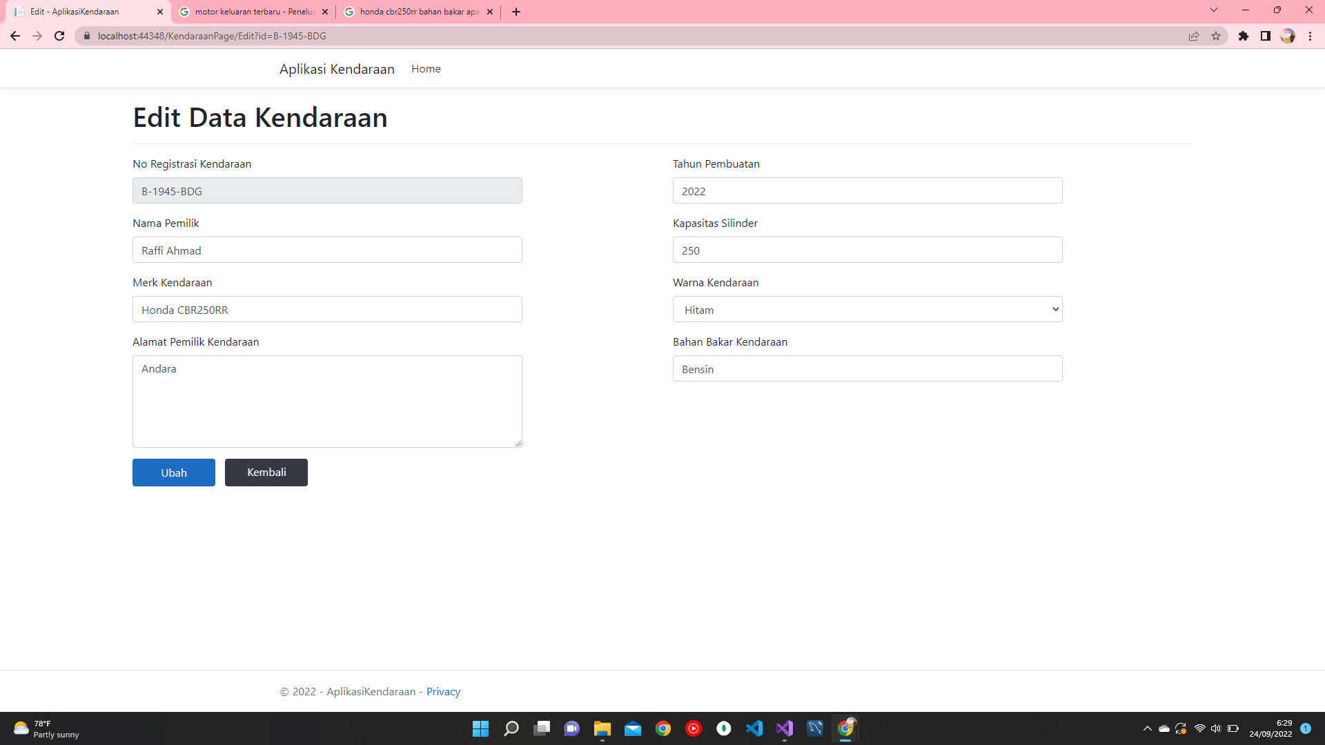Select Home in the navigation bar
Screen dimensions: 1325x745
426,68
